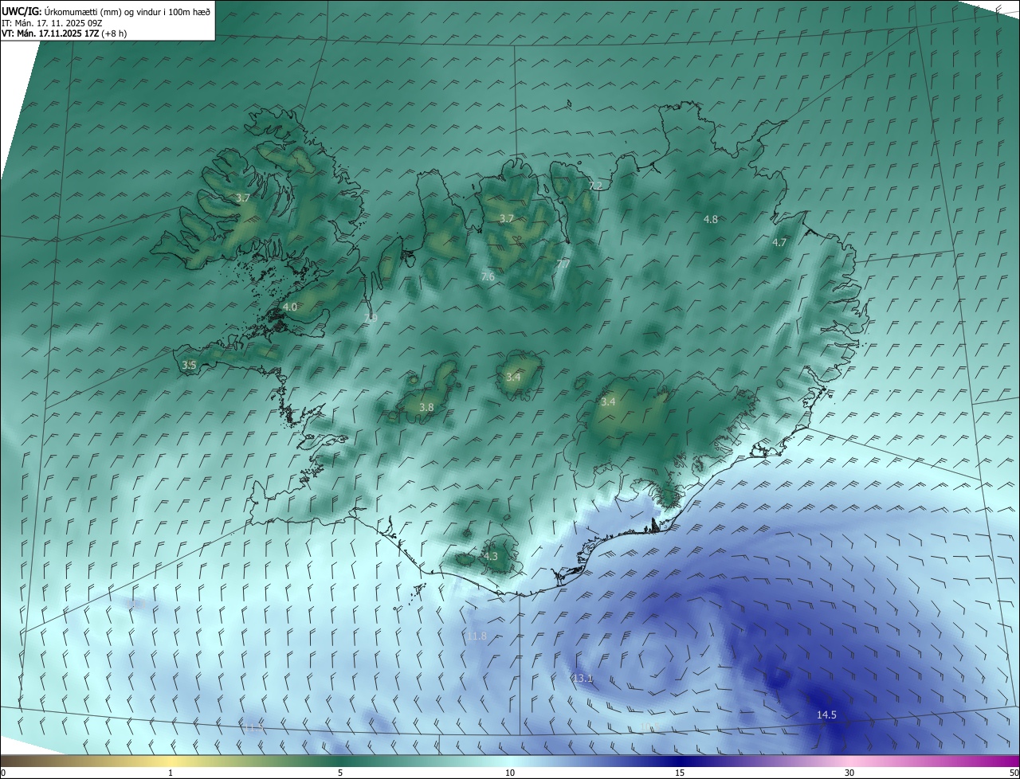The height and width of the screenshot is (779, 1020).
Task: Click the color scale tick label 1
Action: [x=171, y=773]
